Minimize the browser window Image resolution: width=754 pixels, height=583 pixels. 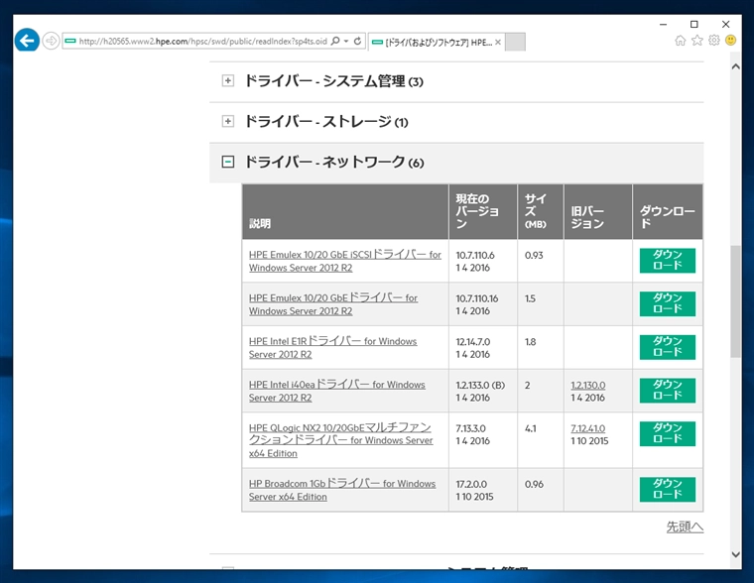663,24
